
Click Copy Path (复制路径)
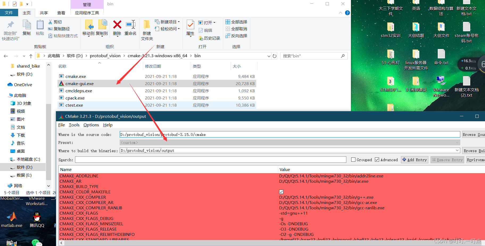tap(59, 29)
